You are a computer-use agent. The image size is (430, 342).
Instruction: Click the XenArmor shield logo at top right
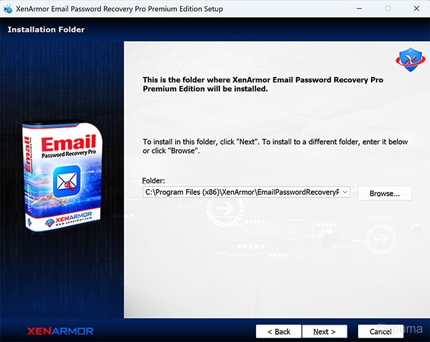[x=410, y=59]
